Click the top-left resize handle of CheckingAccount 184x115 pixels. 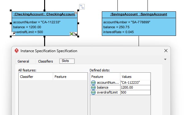(x=11, y=10)
